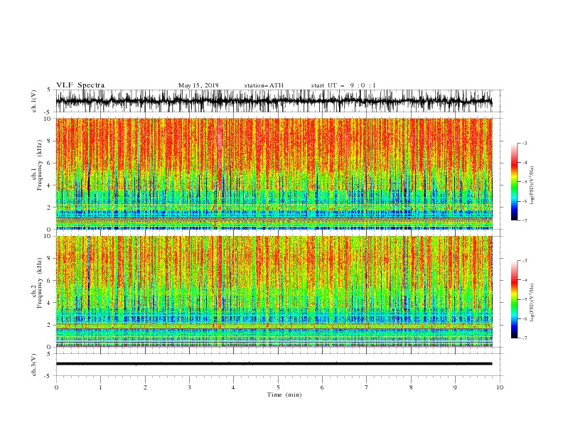The height and width of the screenshot is (435, 563).
Task: Click inside the ch.1 spectrogram panel
Action: click(274, 173)
